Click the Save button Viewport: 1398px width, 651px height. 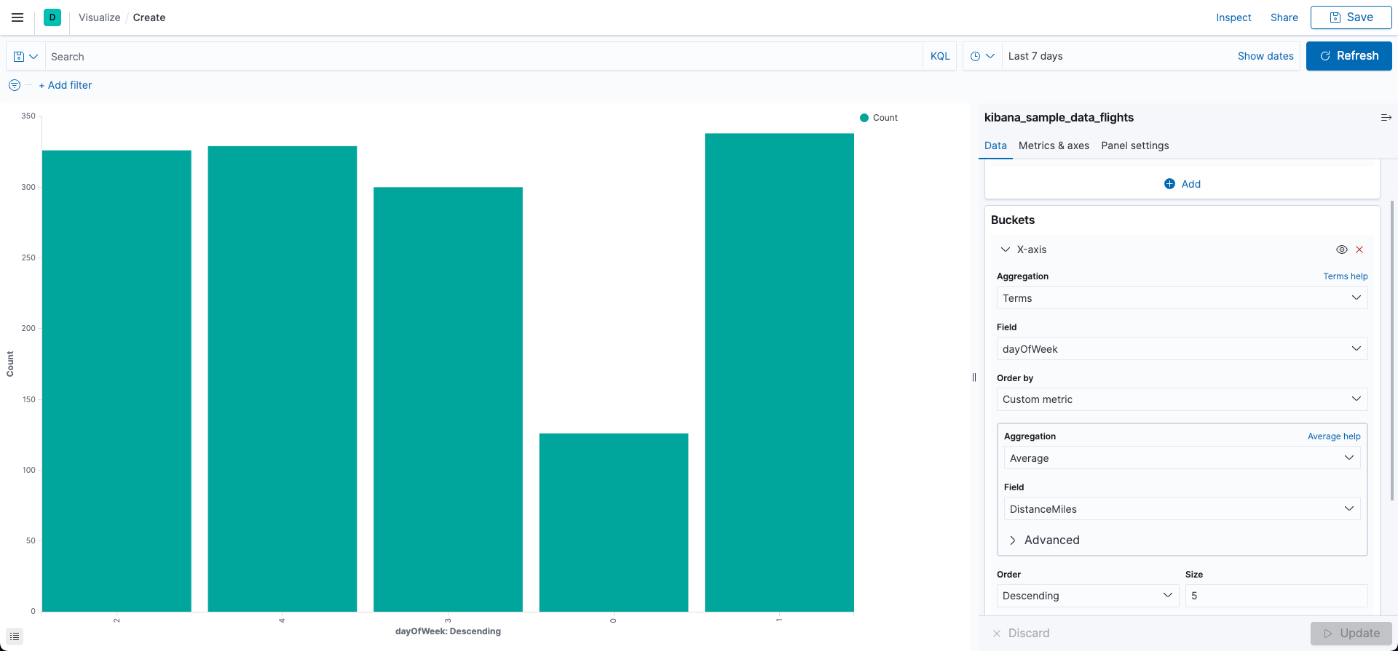pos(1351,17)
